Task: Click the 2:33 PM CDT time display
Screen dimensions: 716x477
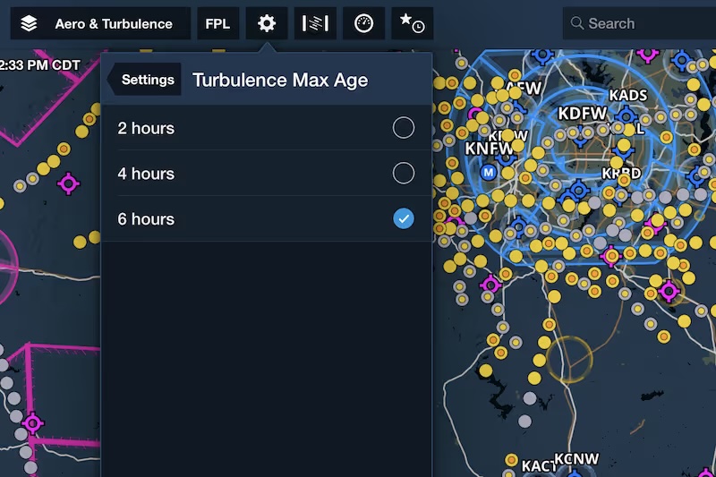Action: coord(40,64)
